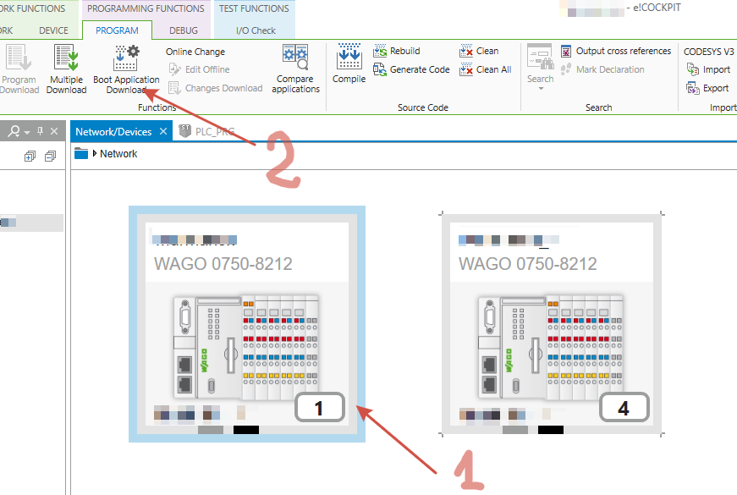The image size is (737, 495).
Task: Click the CODESYS V3 Import icon
Action: (x=693, y=69)
